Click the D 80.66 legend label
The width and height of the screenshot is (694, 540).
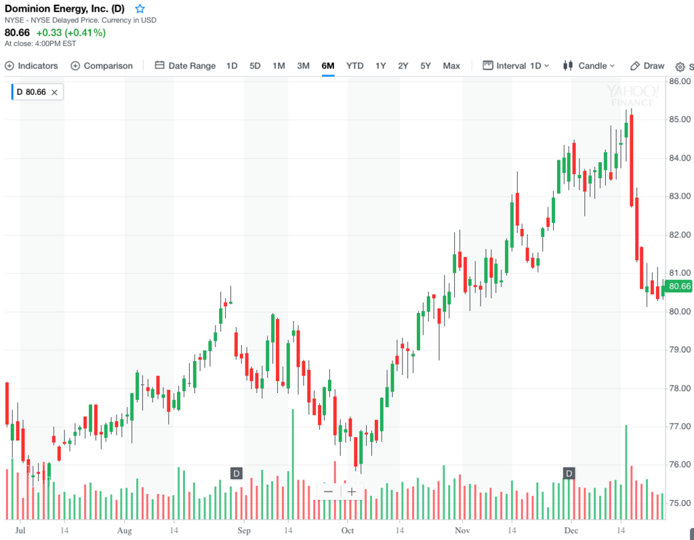click(31, 92)
